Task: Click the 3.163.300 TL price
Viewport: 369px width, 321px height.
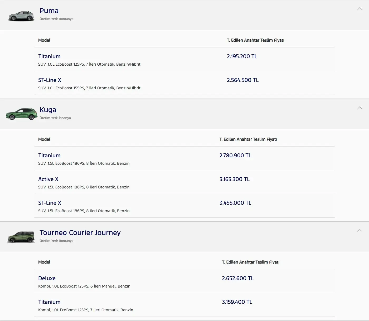Action: point(235,179)
